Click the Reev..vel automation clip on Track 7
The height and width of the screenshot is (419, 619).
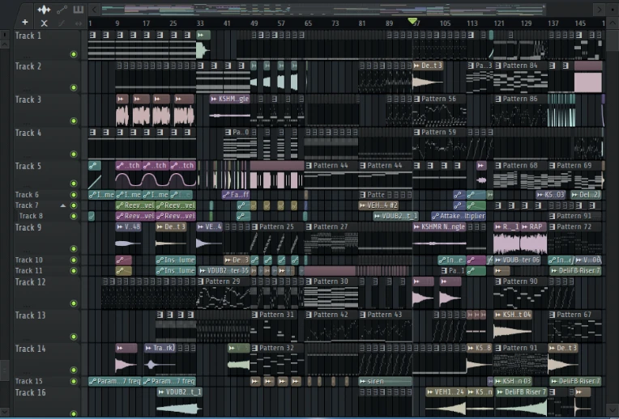pos(135,205)
